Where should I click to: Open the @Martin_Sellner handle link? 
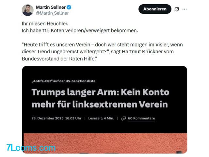point(52,13)
